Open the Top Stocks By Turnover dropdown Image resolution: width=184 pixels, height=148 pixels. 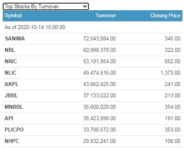pyautogui.click(x=46, y=6)
